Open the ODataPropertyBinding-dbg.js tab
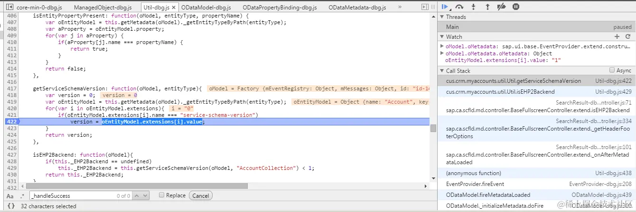Viewport: 636px width, 212px height. coord(280,8)
